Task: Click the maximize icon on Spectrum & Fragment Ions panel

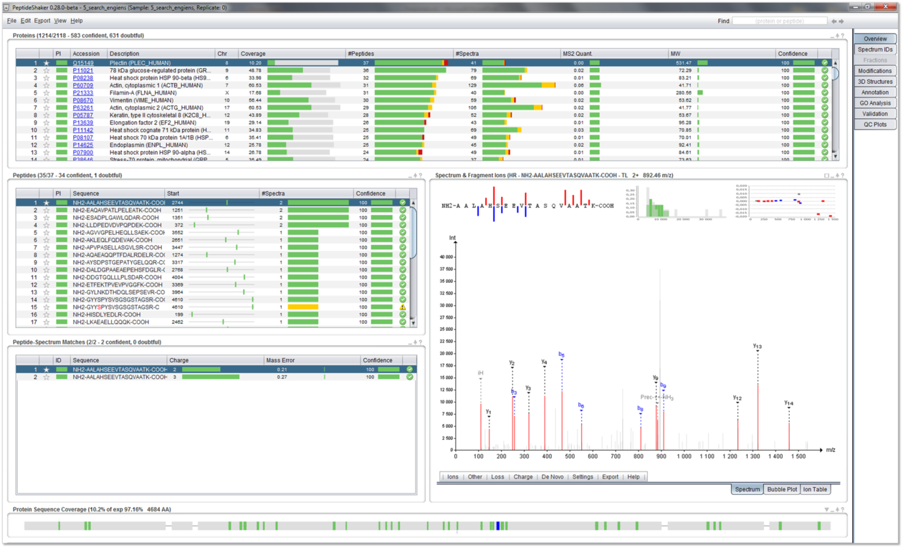Action: point(826,176)
